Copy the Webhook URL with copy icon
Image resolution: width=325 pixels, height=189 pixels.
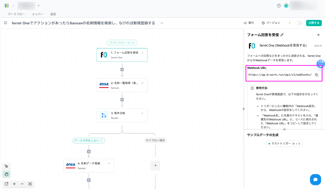[x=317, y=75]
